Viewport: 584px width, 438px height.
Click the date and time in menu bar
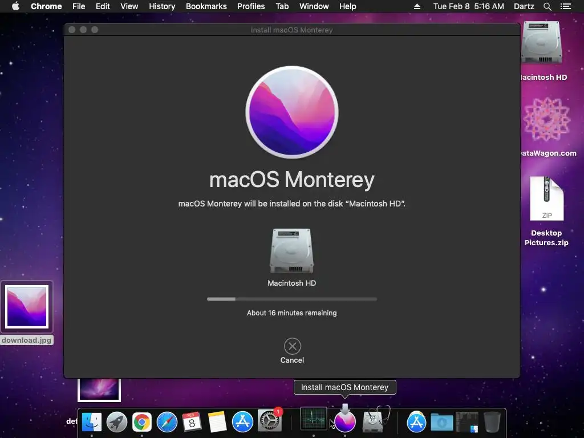469,6
